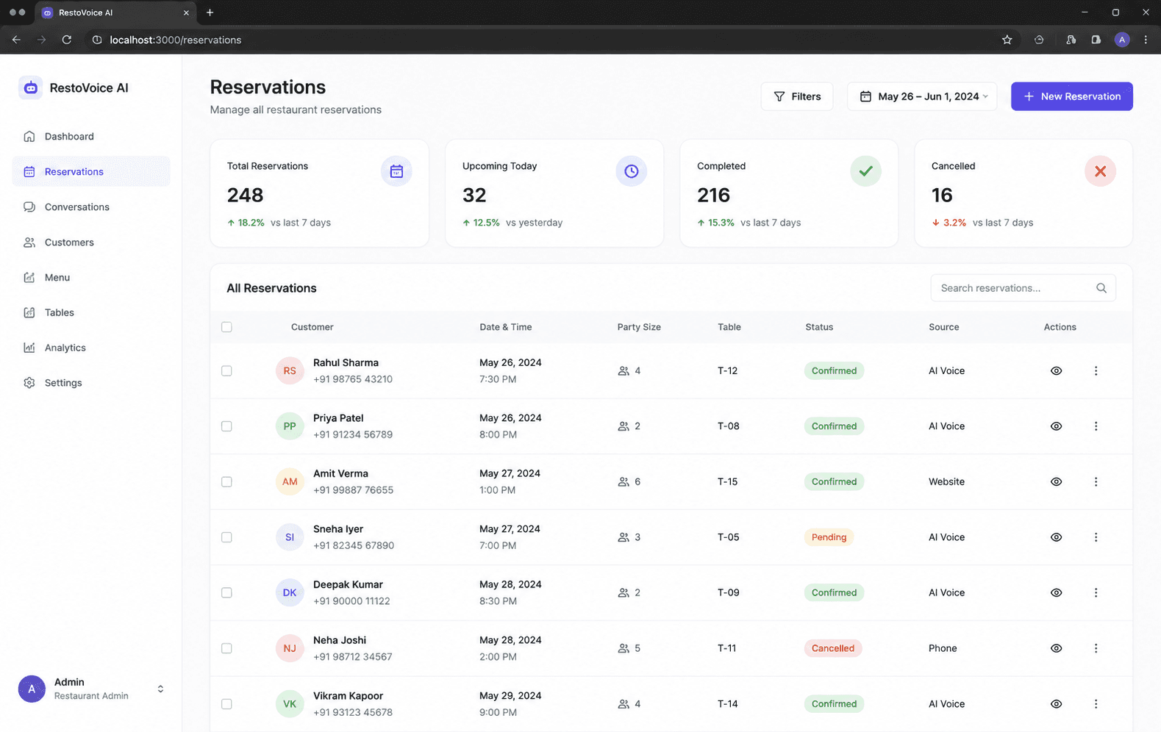This screenshot has width=1161, height=732.
Task: Check the box beside Sneha Iyer
Action: click(x=226, y=537)
